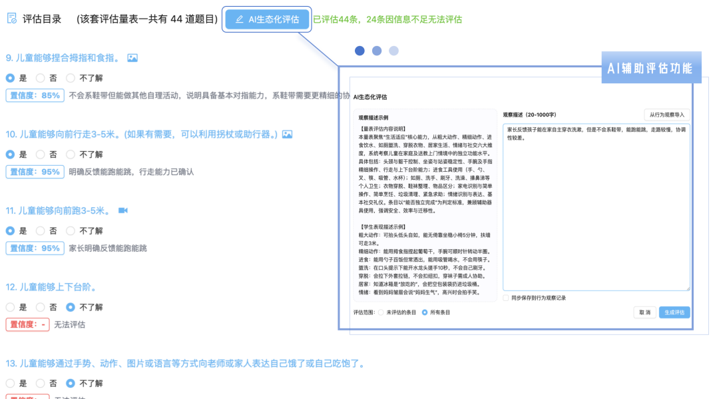Click 无法评估 text under question 12
Viewport: 719px width, 399px height.
pos(70,324)
